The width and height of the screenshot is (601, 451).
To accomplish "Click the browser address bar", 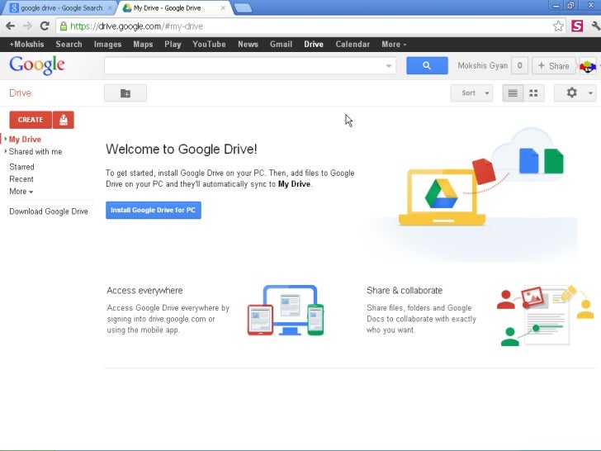I will coord(306,26).
